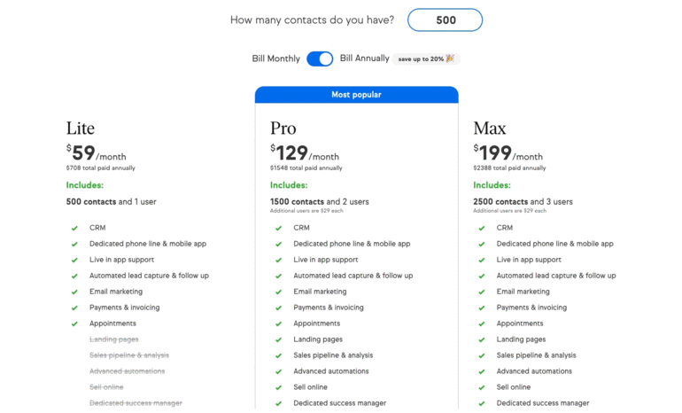
Task: Click checkmark beside Pro Sales pipeline & analysis
Action: (278, 355)
